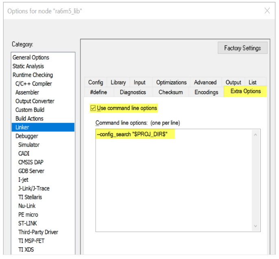This screenshot has width=279, height=259.
Task: Select TI Stellaris entry
Action: [30, 197]
